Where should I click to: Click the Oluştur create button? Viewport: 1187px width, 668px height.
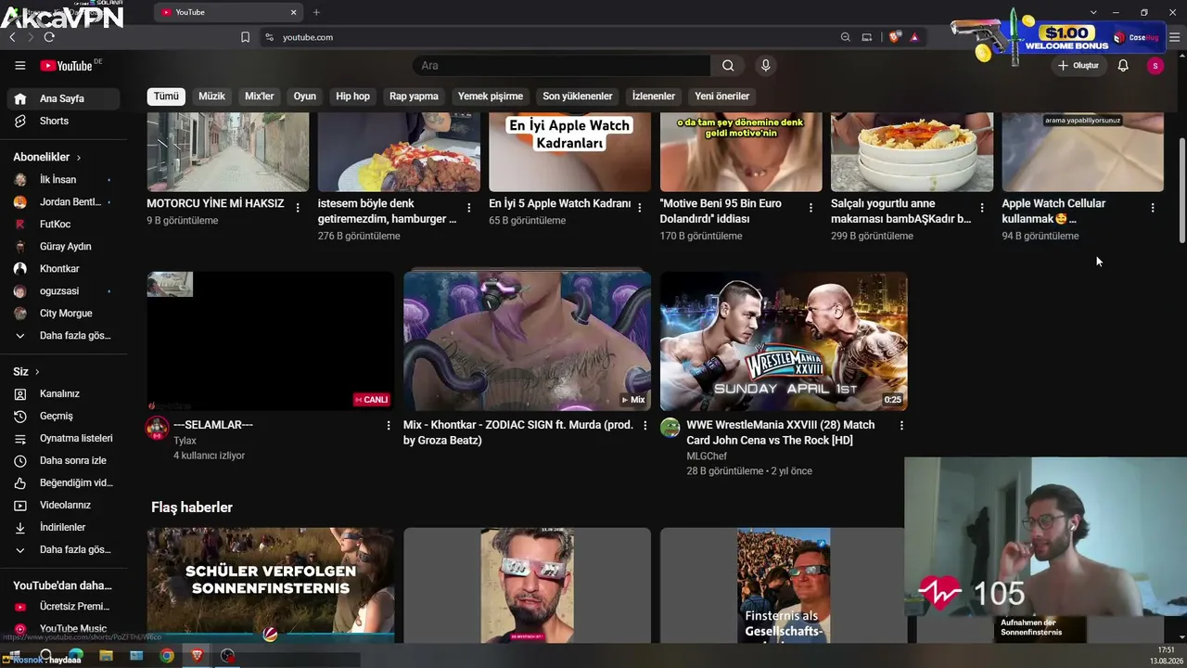(1078, 66)
